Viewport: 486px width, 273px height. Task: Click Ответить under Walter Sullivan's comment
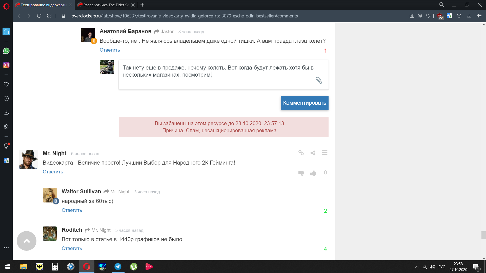pos(72,210)
